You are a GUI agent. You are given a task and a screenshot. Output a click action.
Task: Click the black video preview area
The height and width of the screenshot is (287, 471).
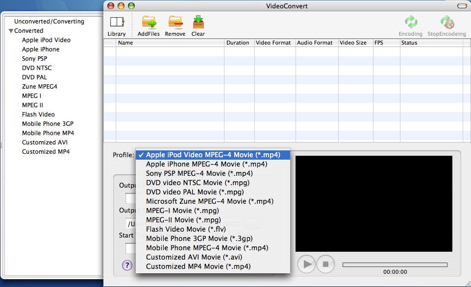[373, 204]
